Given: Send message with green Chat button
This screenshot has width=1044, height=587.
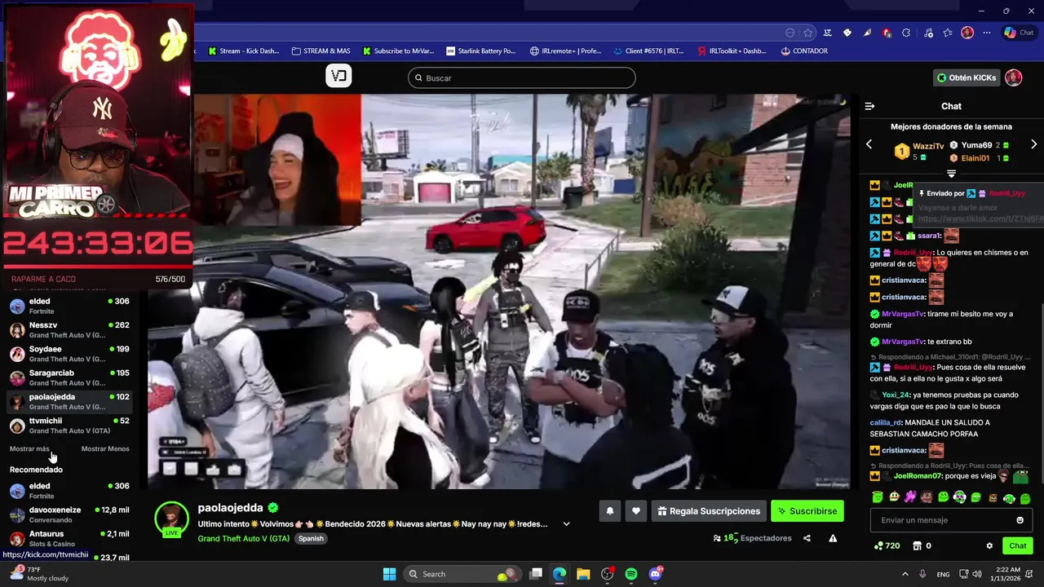Looking at the screenshot, I should (x=1018, y=545).
